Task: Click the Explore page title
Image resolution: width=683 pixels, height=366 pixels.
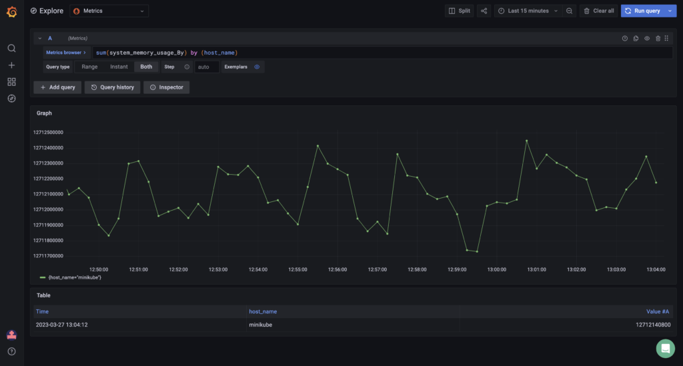Action: [x=51, y=11]
